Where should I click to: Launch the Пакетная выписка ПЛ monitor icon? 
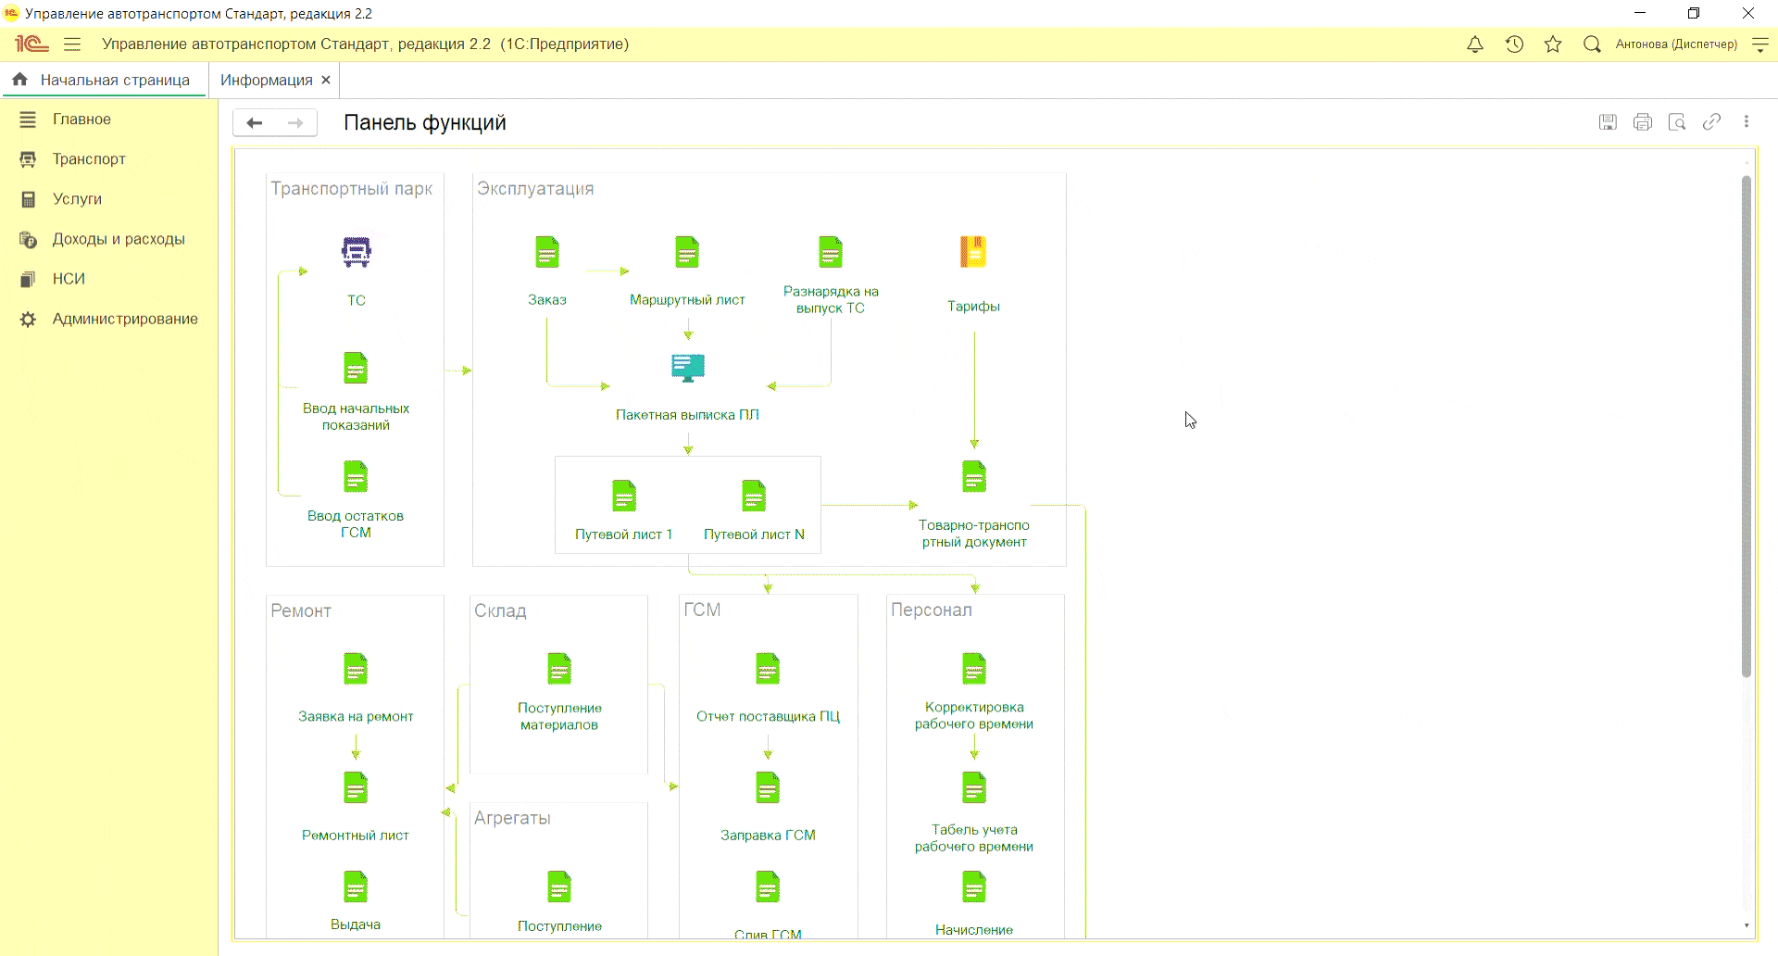pos(688,368)
